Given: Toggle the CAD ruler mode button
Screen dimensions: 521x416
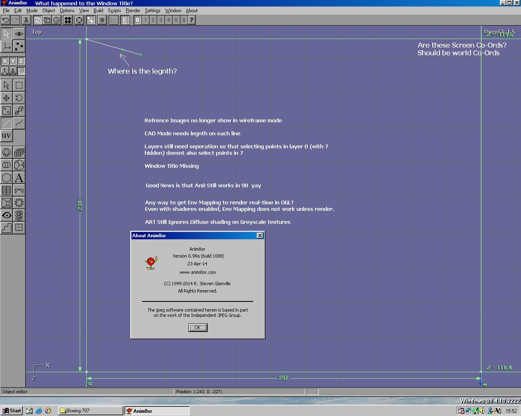Looking at the screenshot, I should tap(125, 19).
